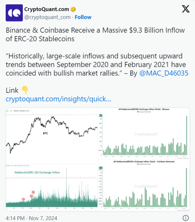
Task: Open the tweet info circle icon
Action: (186, 218)
